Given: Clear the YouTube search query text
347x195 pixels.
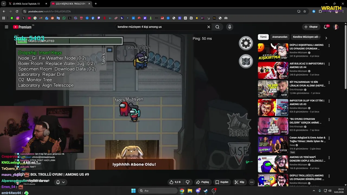Looking at the screenshot, I should [x=209, y=27].
